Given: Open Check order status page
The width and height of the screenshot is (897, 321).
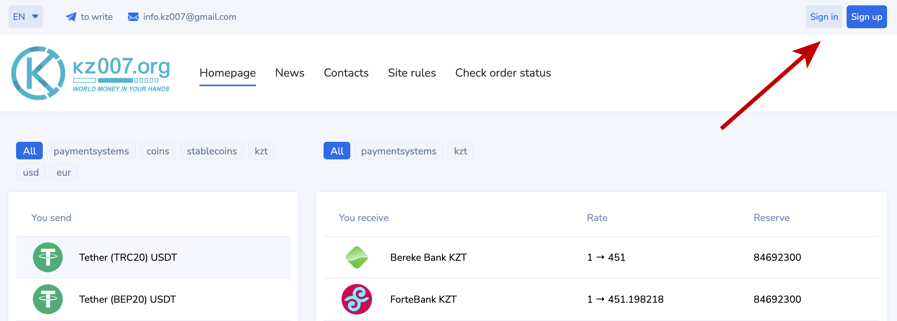Looking at the screenshot, I should (x=503, y=73).
